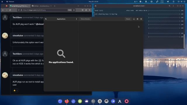This screenshot has width=187, height=105.
Task: Switch to the GitHub tab in Firefox
Action: 41,6
